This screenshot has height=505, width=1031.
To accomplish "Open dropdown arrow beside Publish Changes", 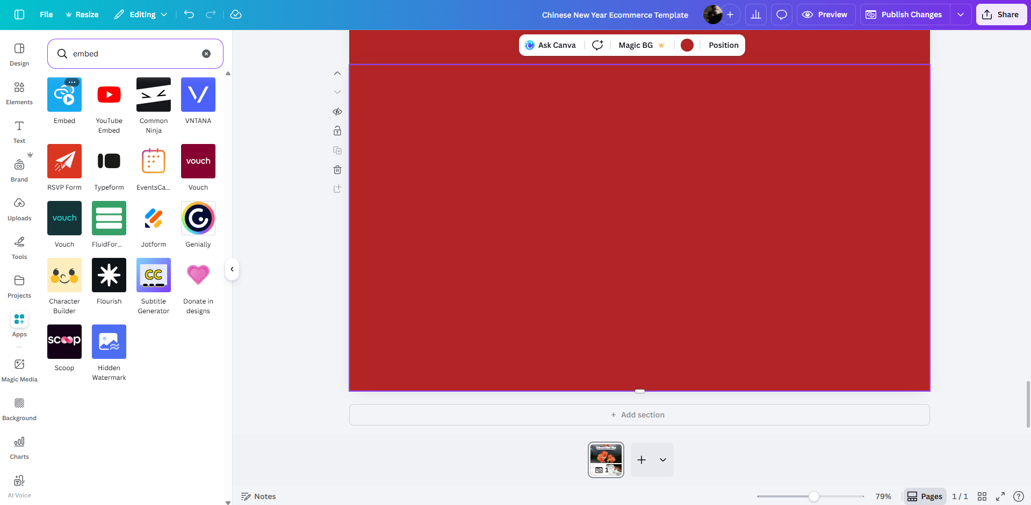I will coord(961,15).
